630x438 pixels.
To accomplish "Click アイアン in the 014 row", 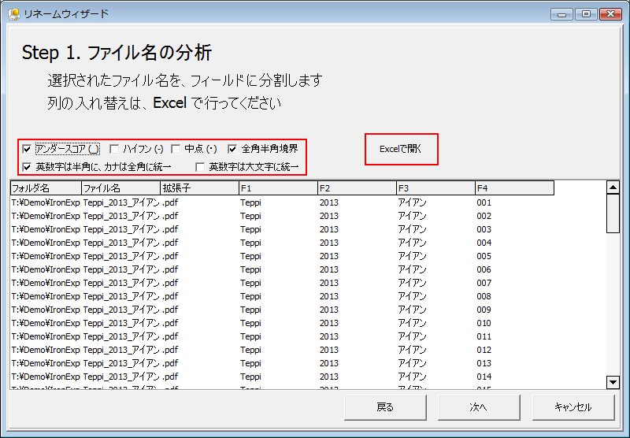I will coord(412,377).
